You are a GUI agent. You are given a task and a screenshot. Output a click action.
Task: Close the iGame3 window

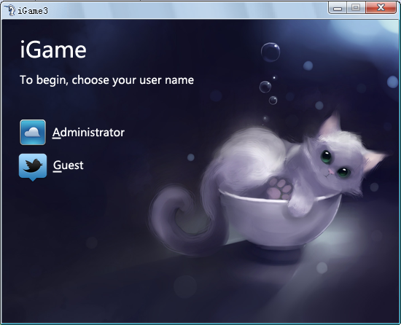click(x=381, y=8)
